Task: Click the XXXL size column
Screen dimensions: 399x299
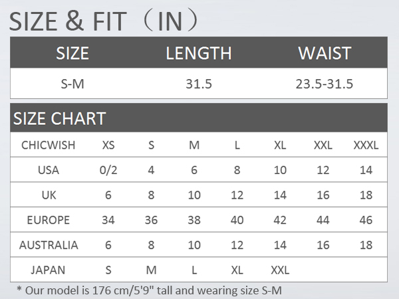Action: pos(366,145)
